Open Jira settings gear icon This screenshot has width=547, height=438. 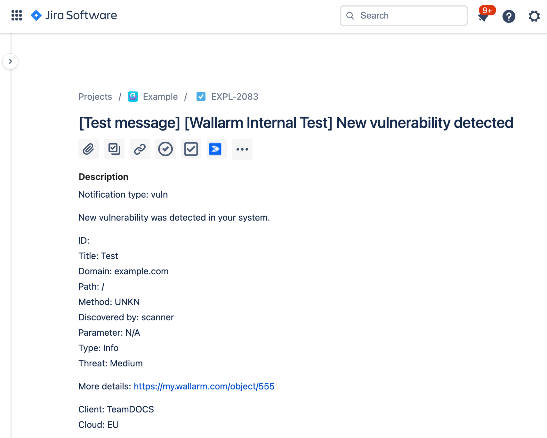click(x=534, y=16)
